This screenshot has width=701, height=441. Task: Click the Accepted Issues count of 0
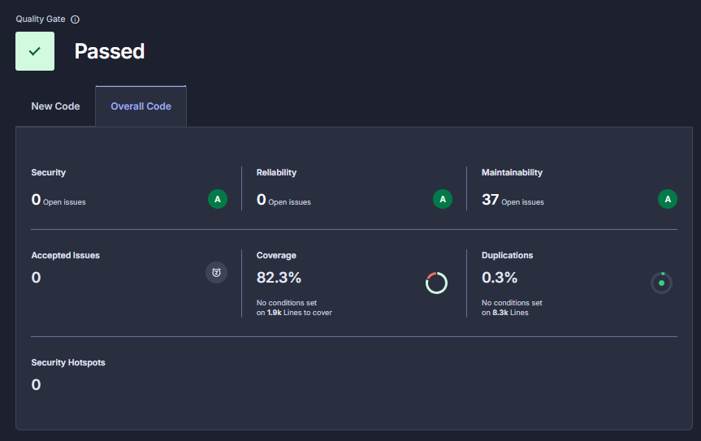tap(36, 278)
